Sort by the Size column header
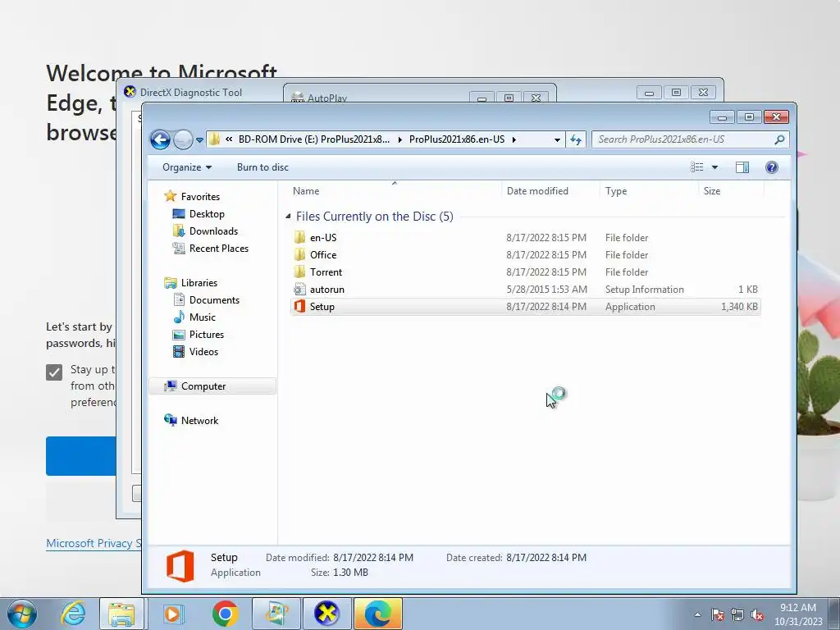 point(711,190)
